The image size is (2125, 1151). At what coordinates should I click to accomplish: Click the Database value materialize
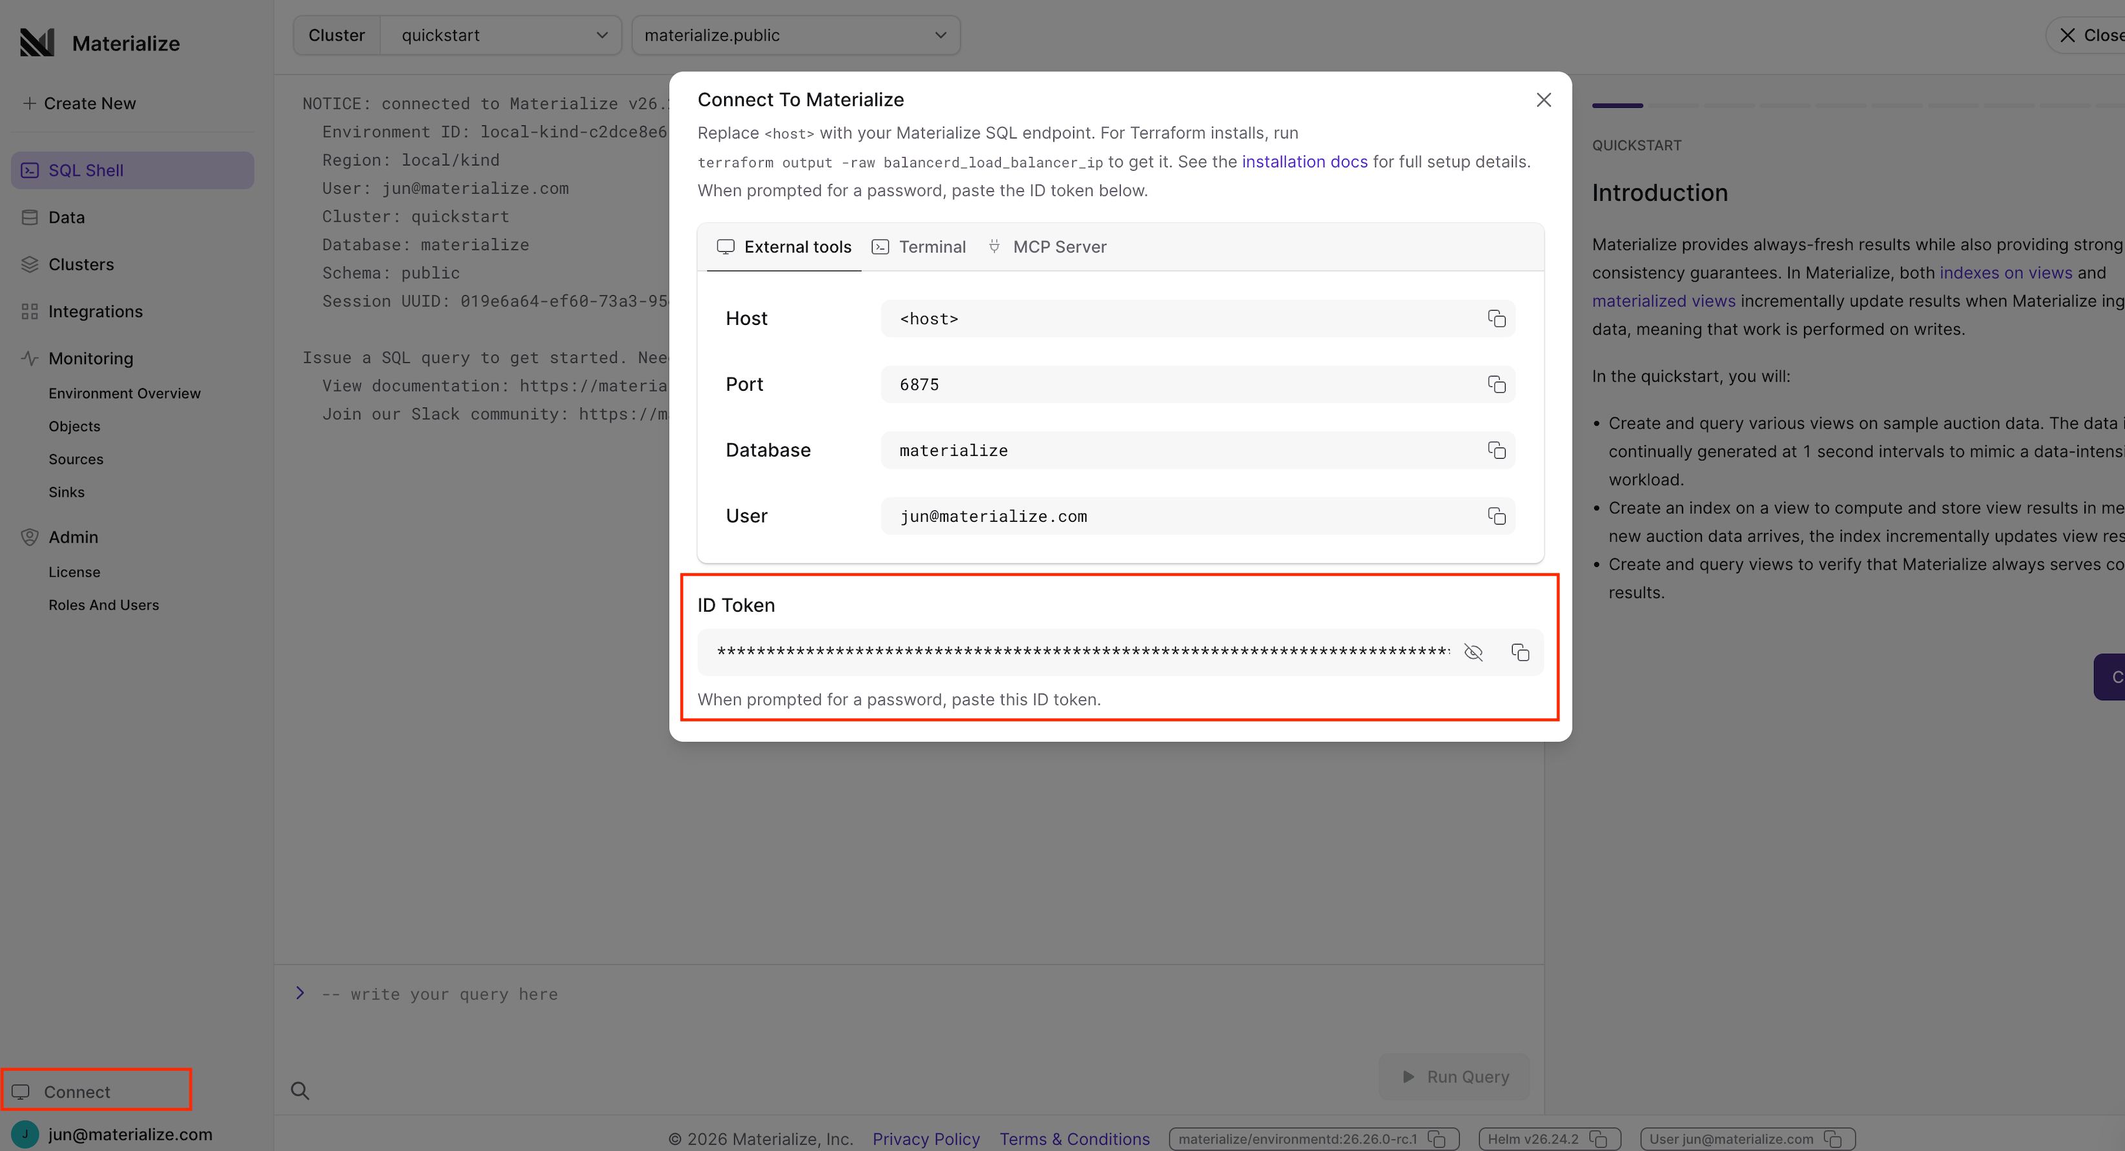[x=953, y=450]
